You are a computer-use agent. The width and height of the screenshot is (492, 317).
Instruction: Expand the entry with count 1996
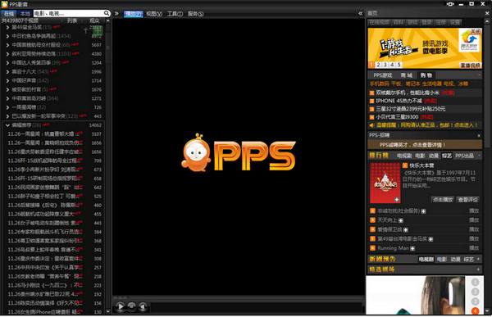coord(7,72)
